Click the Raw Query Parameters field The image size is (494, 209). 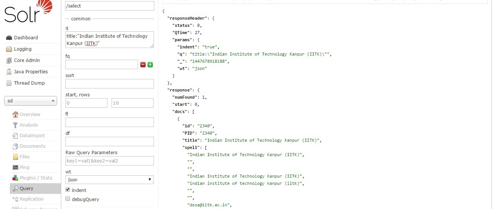tap(110, 161)
